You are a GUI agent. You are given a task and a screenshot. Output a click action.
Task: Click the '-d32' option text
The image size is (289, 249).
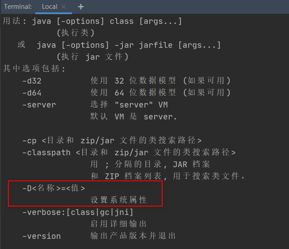[32, 81]
